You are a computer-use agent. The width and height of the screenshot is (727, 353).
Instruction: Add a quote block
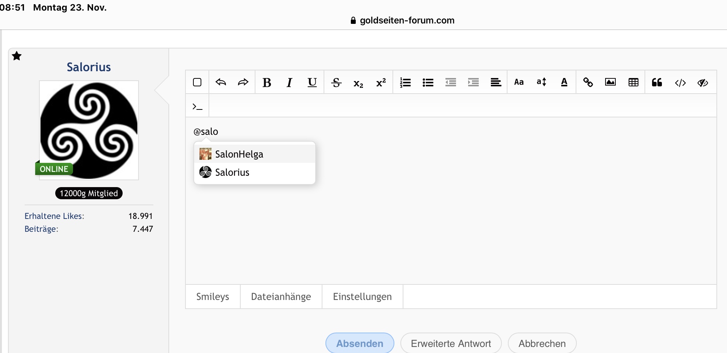[x=657, y=83]
